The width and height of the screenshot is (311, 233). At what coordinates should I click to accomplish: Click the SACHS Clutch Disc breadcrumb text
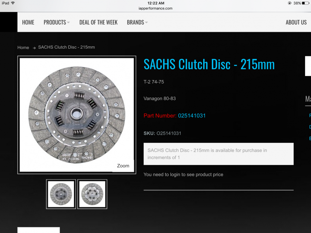click(66, 47)
